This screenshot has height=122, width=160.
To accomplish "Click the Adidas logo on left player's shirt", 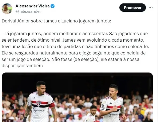I will click(34, 98).
